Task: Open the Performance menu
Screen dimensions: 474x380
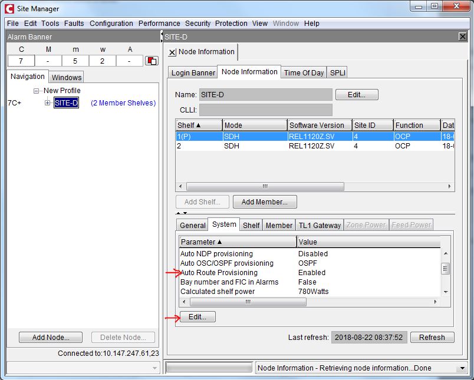Action: [159, 23]
